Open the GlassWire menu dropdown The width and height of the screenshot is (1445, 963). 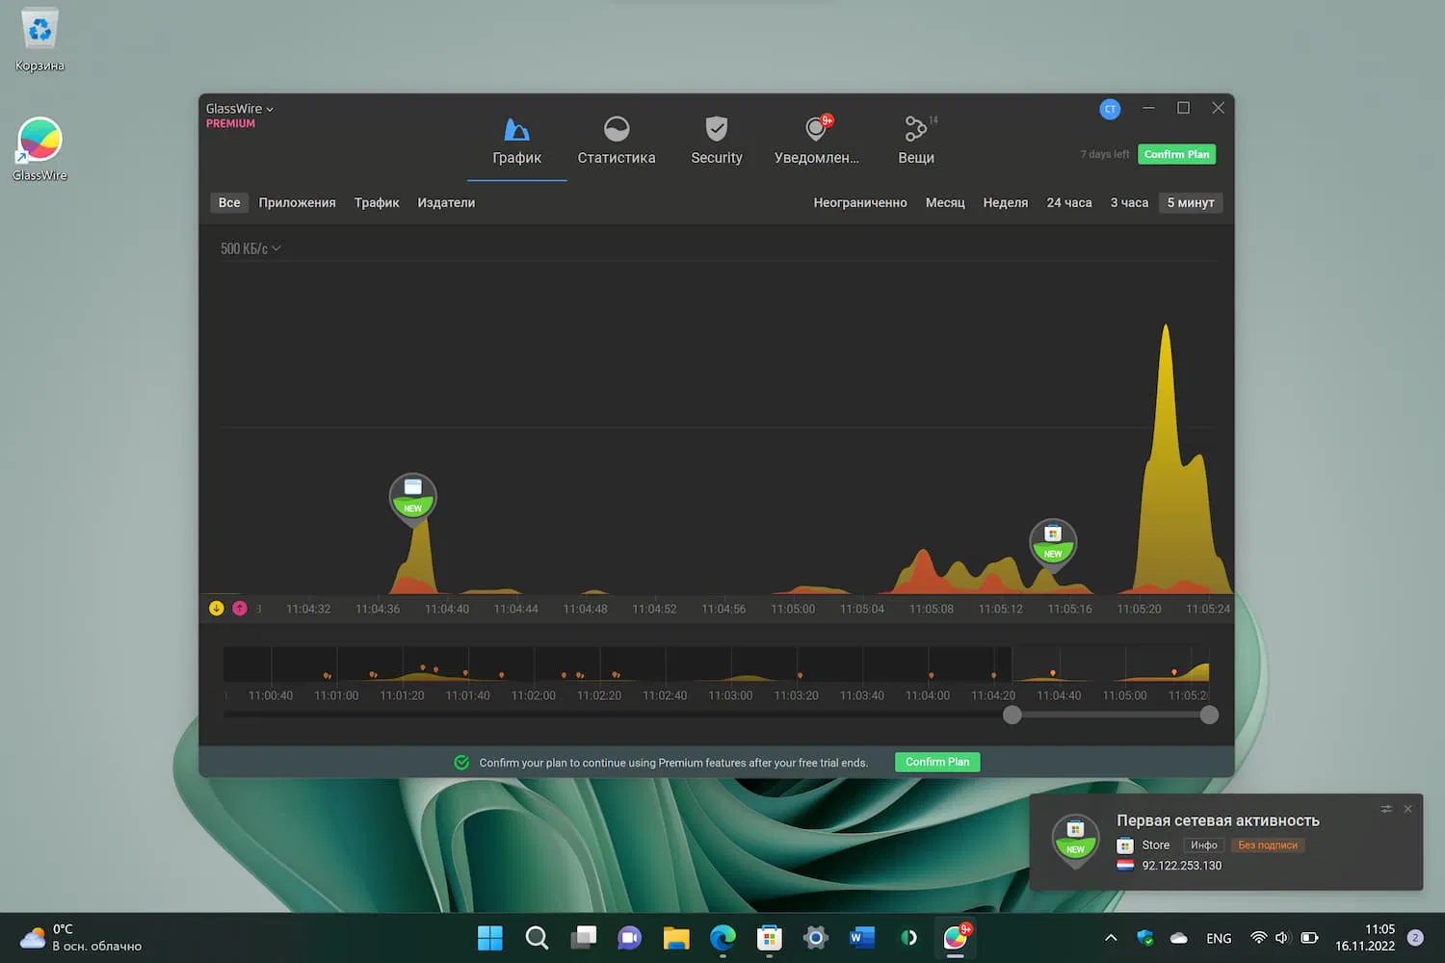[240, 109]
